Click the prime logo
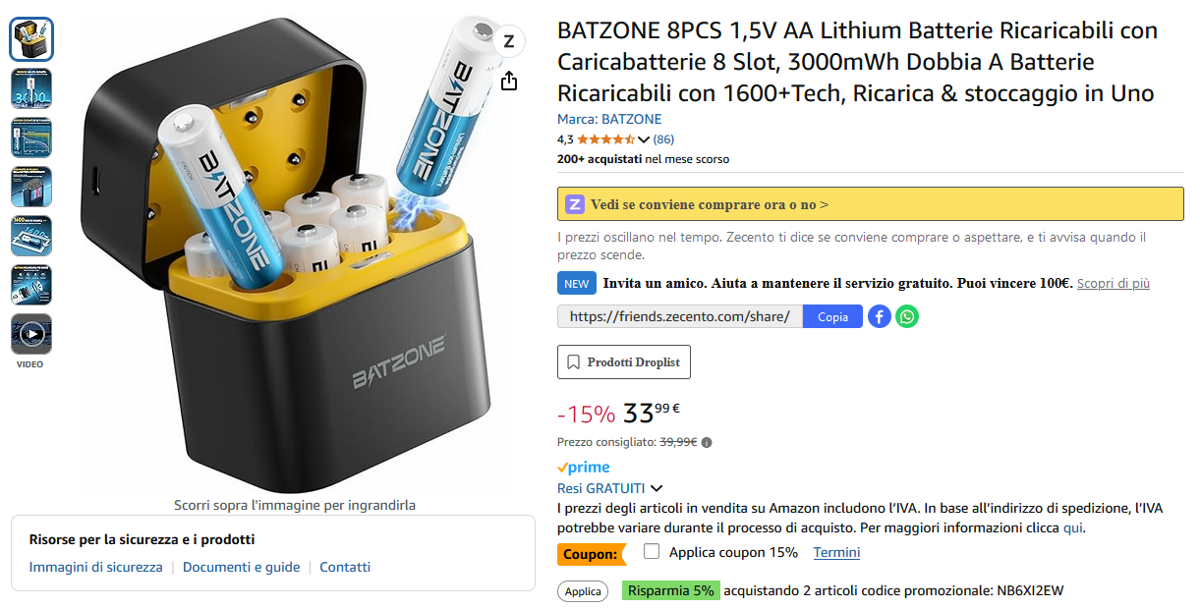Viewport: 1200px width, 609px height. [584, 468]
